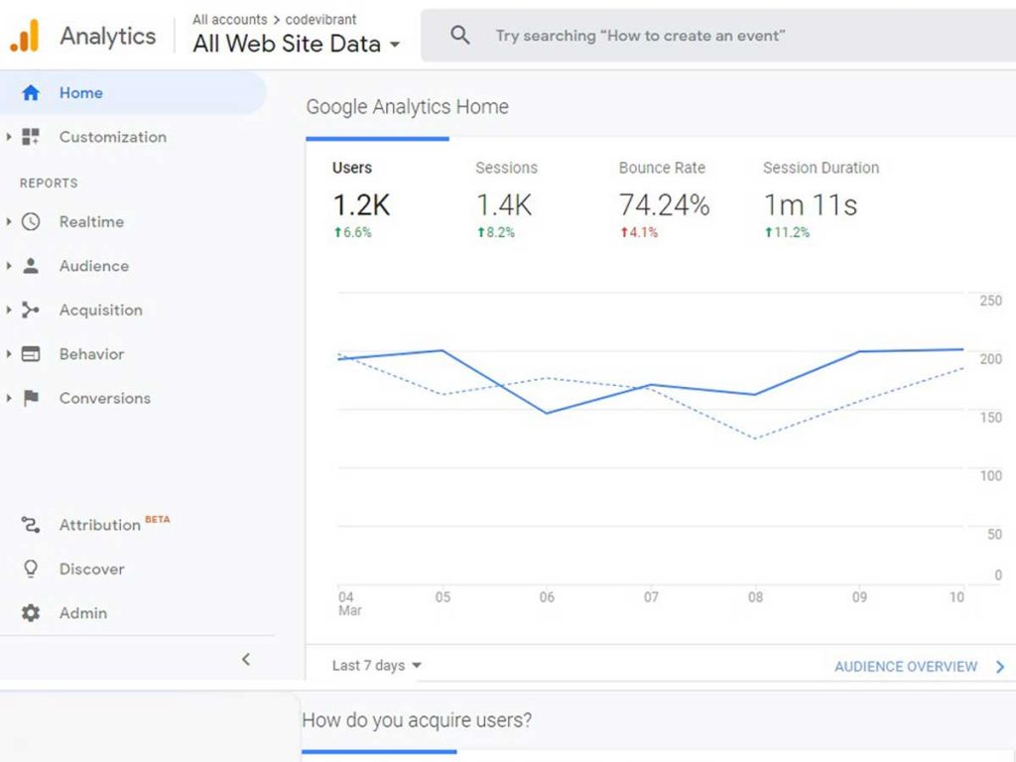Click the Attribution BETA icon
The width and height of the screenshot is (1016, 762).
[x=32, y=524]
